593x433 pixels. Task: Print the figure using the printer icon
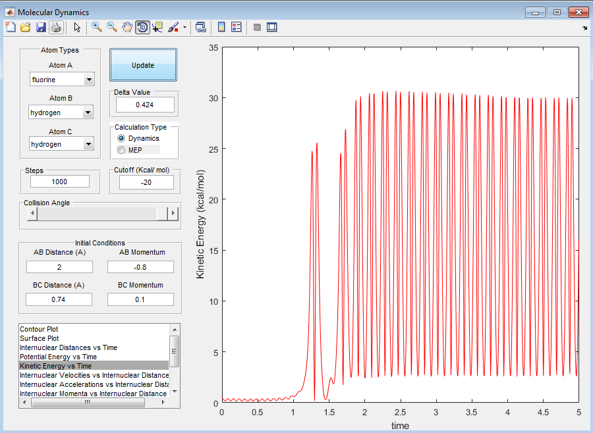click(x=56, y=27)
